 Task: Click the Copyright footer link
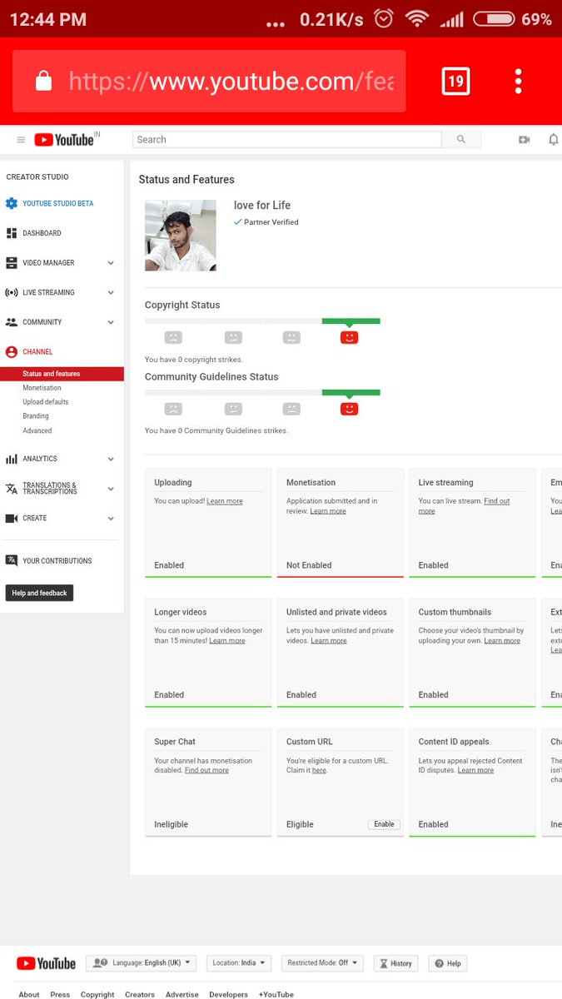tap(97, 994)
